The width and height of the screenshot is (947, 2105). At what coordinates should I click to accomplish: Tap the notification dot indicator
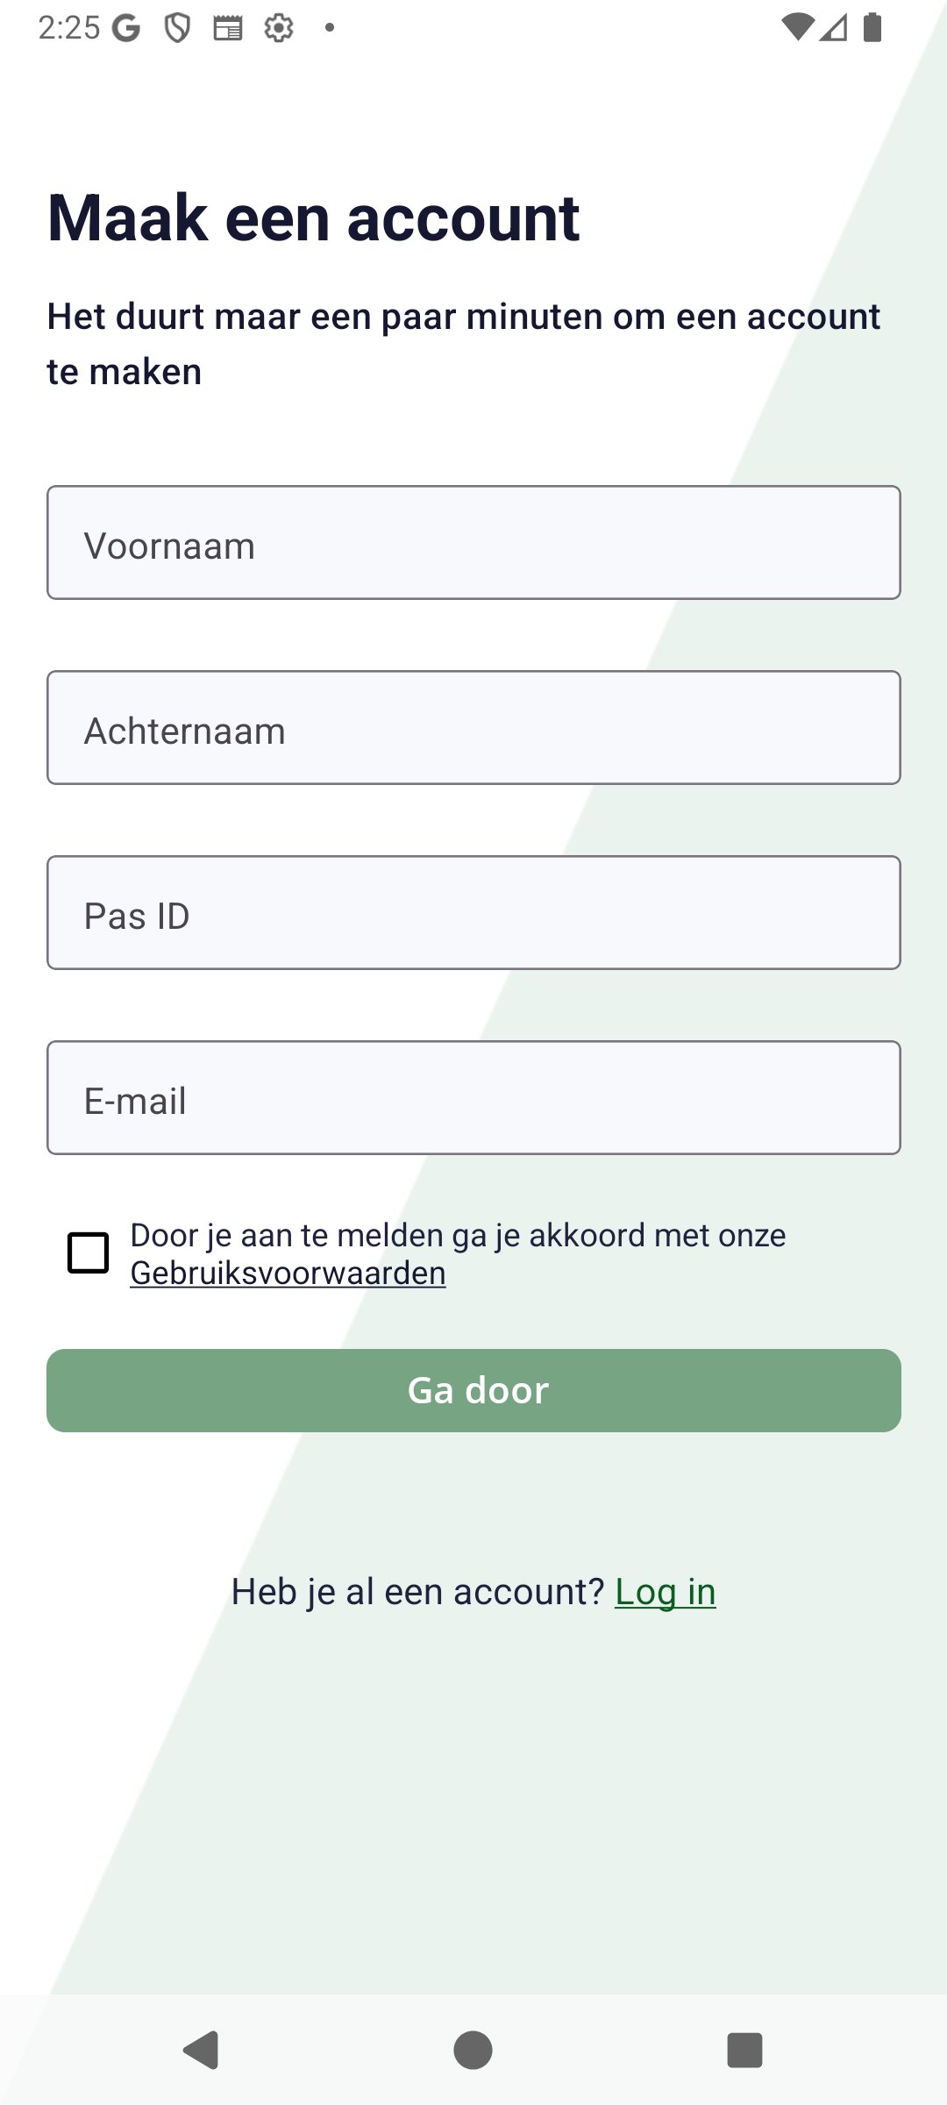[330, 28]
